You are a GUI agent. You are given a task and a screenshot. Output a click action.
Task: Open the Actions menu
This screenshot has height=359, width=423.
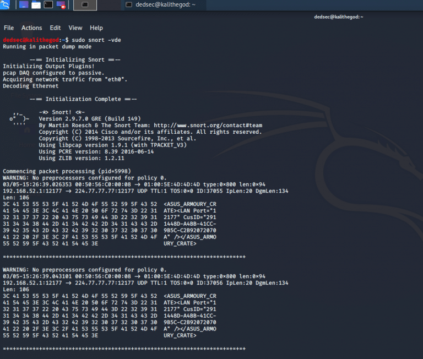[x=31, y=28]
